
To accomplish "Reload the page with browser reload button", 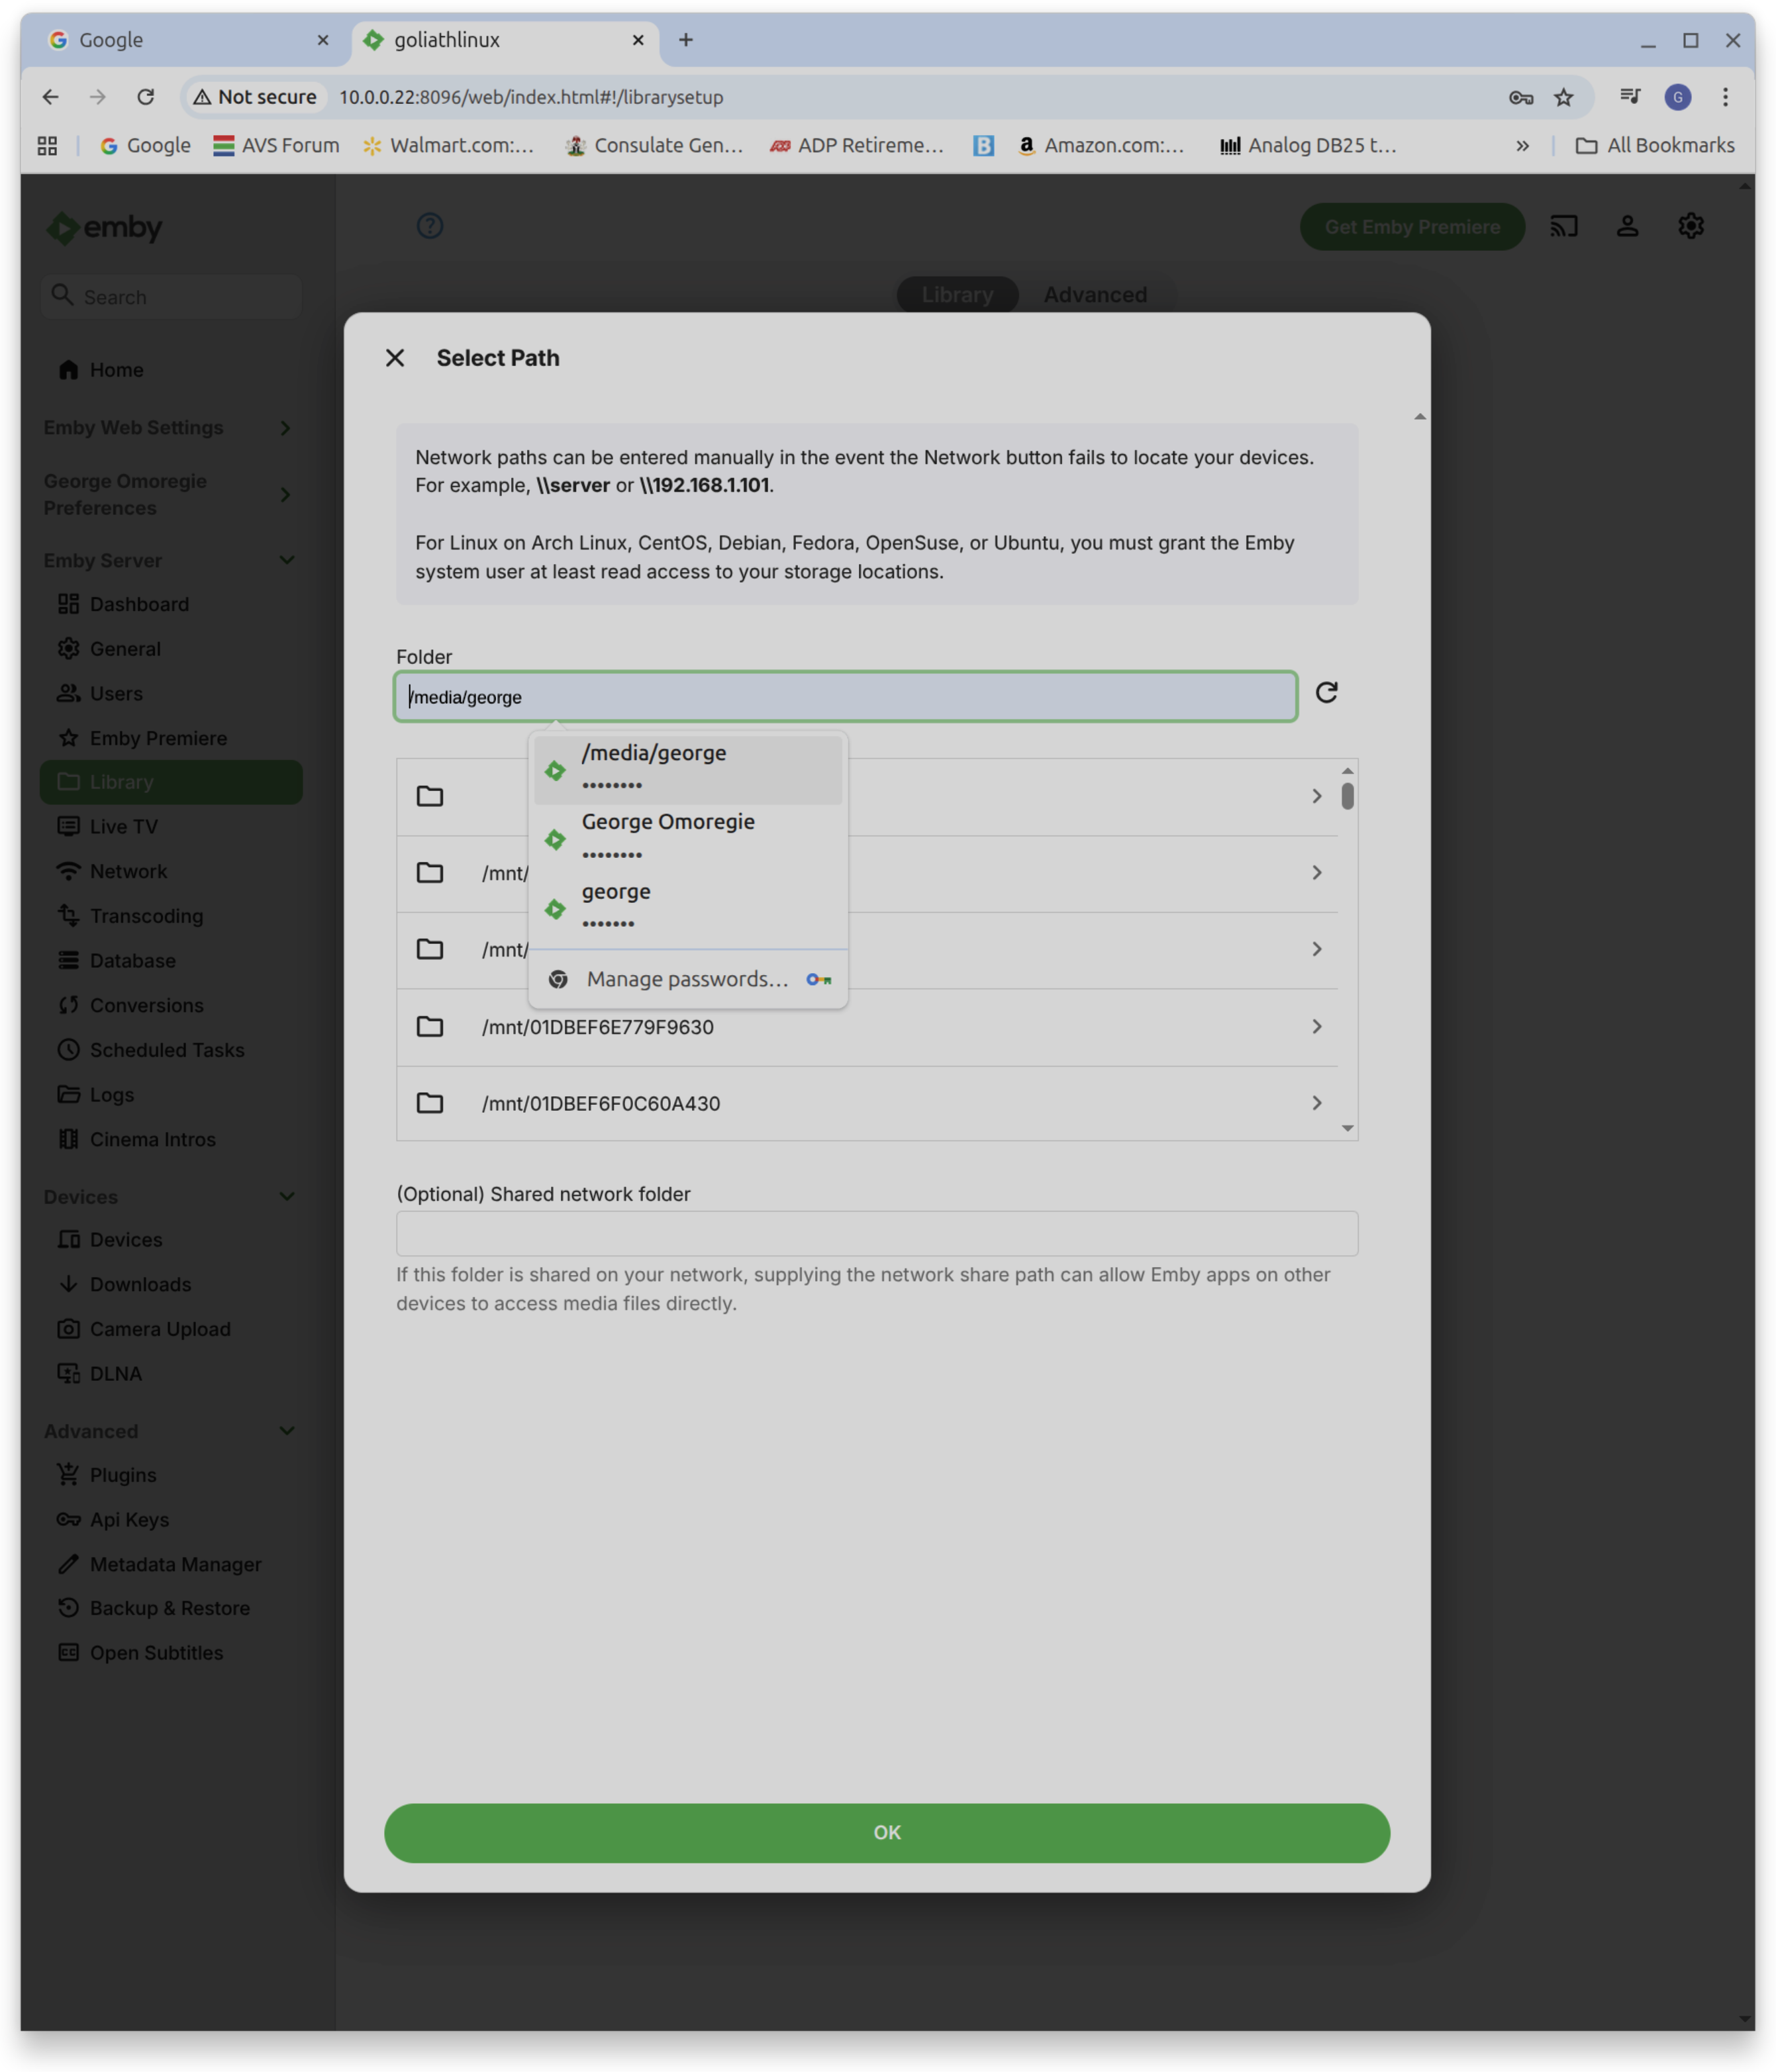I will coord(145,97).
